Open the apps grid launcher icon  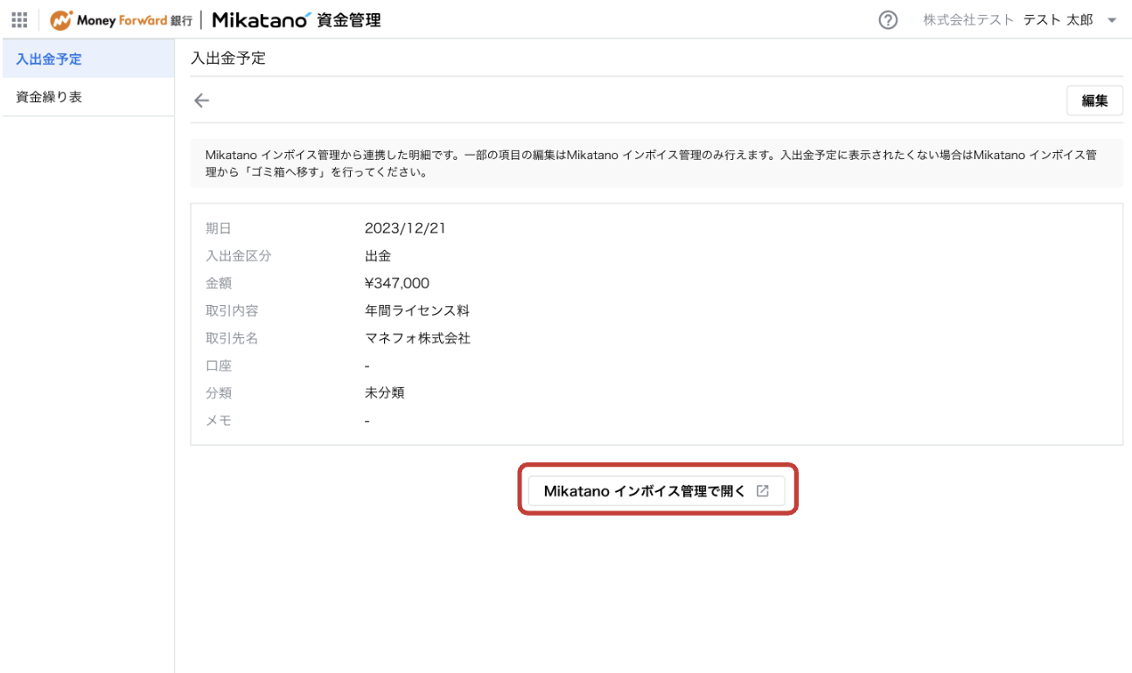coord(18,19)
